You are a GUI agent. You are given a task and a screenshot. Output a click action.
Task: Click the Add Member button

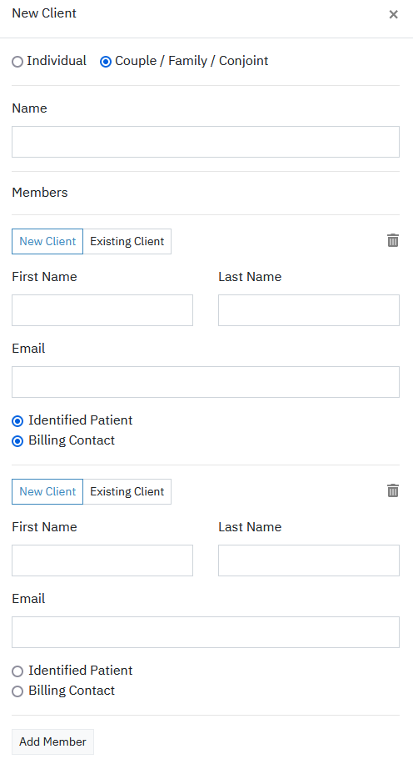tap(52, 742)
